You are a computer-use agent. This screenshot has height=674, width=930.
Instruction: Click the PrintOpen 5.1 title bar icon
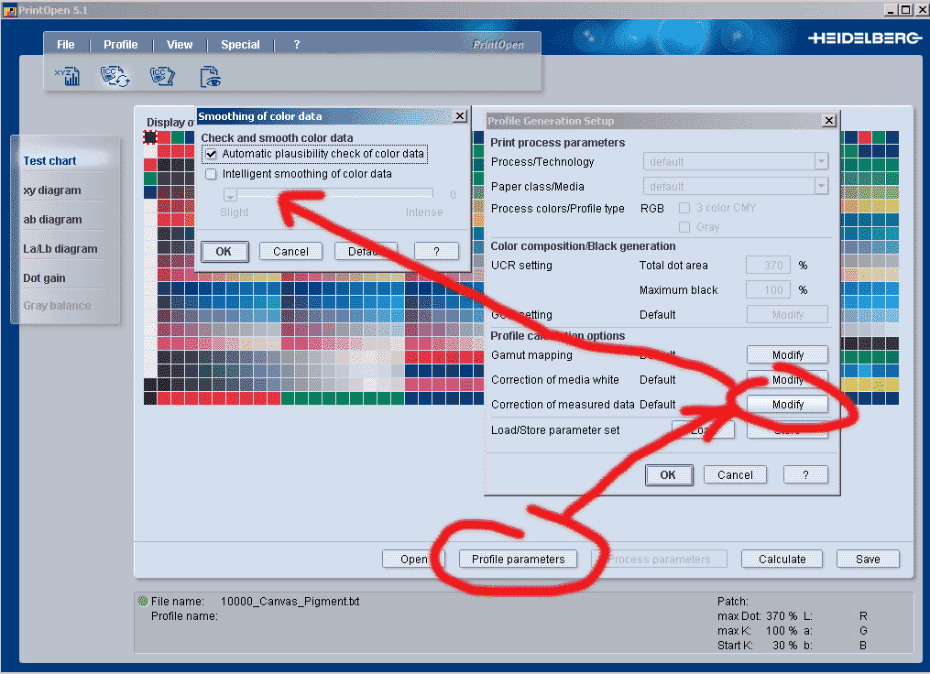pos(9,10)
